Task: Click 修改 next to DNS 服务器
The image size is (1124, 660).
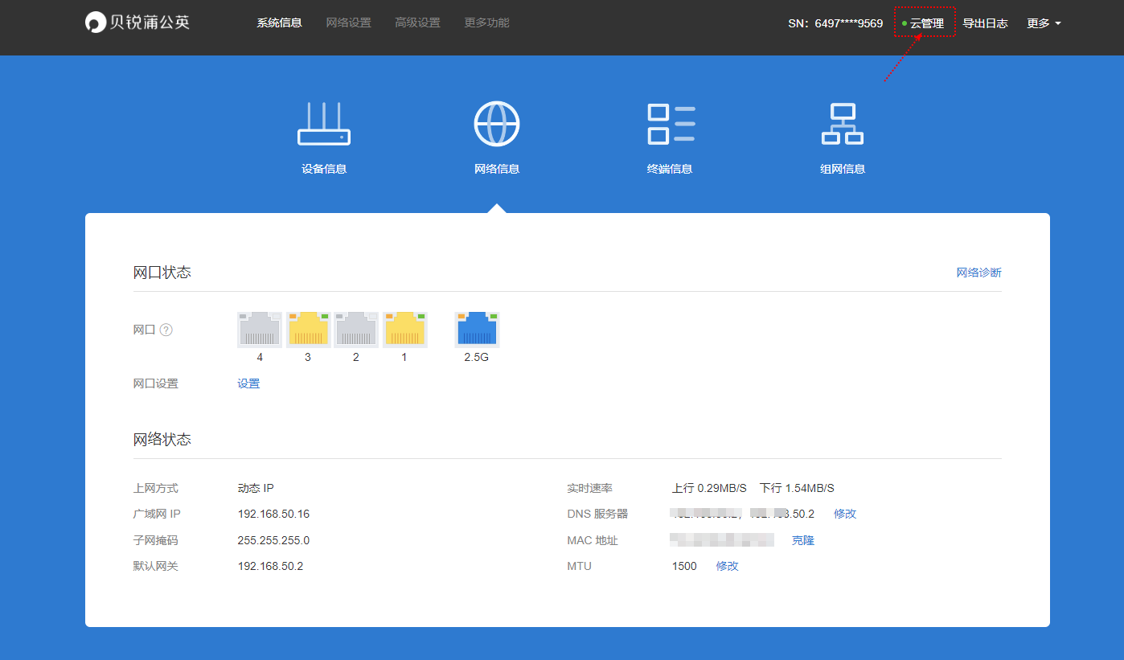Action: 845,514
